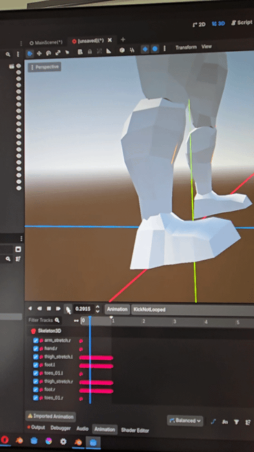Click the Opera browser taskbar icon
This screenshot has height=452, width=254.
tap(5, 440)
